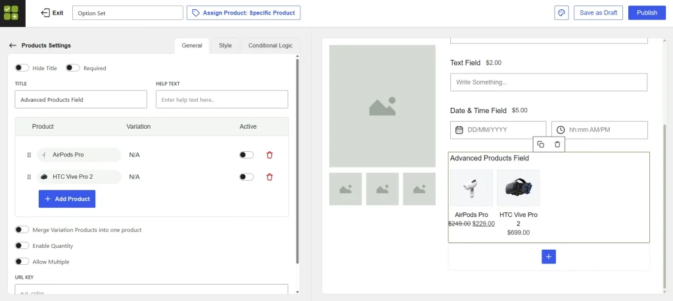The height and width of the screenshot is (301, 673).
Task: Go back from Products Settings arrow
Action: [12, 45]
